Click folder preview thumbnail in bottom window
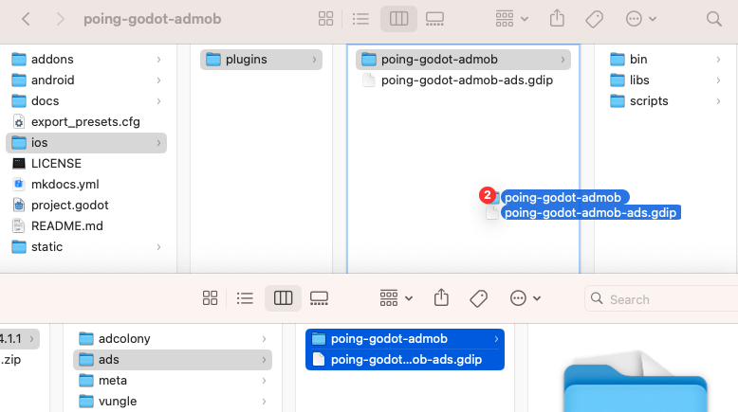The width and height of the screenshot is (738, 412). (x=636, y=382)
